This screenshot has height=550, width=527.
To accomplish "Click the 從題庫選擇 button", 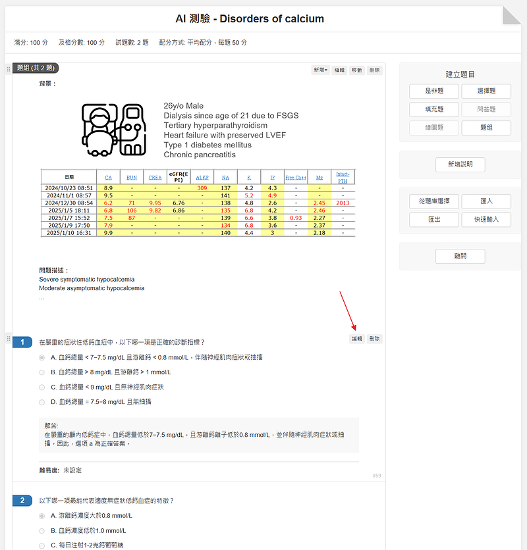I will (x=434, y=201).
